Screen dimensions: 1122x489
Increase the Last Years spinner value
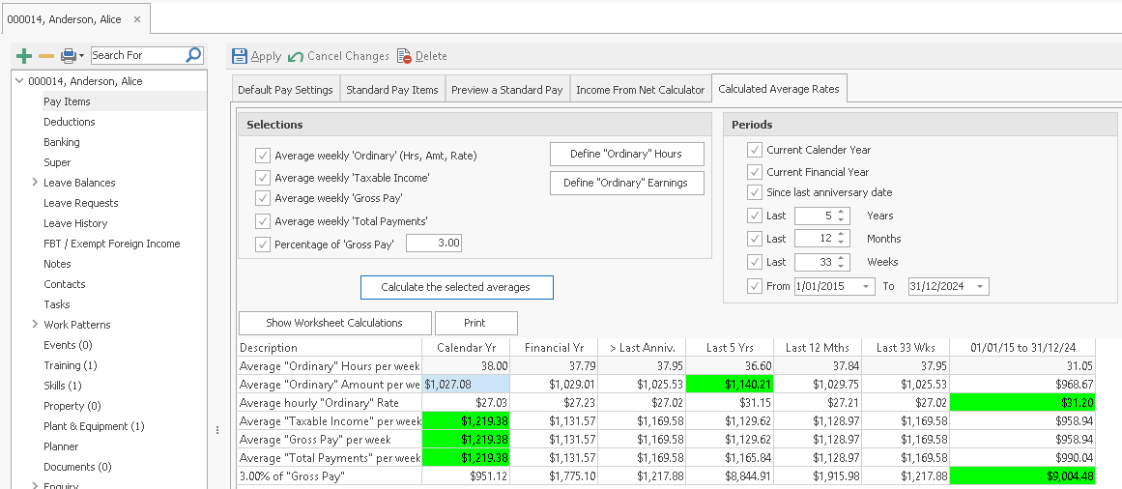(x=841, y=212)
